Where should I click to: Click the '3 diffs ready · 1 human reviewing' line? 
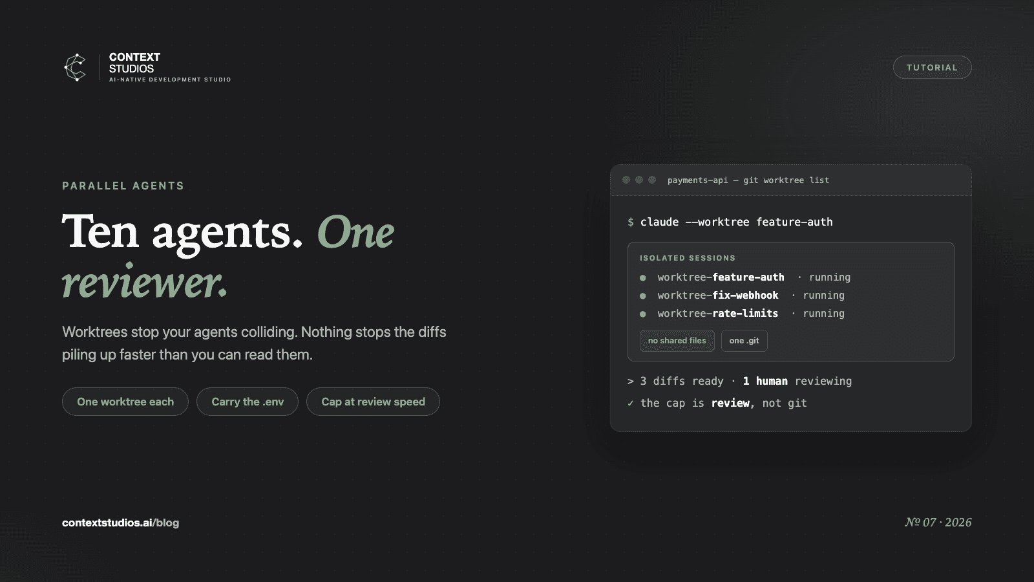(739, 381)
